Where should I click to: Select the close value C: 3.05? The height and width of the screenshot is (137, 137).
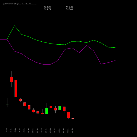(47, 7)
